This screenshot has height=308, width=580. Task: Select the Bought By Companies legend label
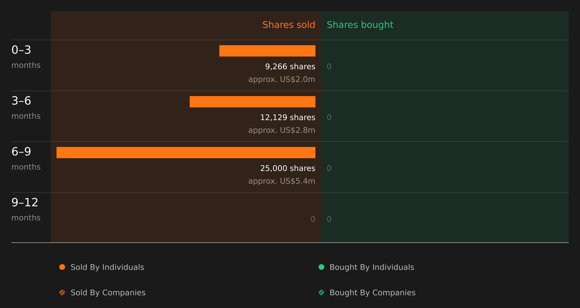point(373,293)
